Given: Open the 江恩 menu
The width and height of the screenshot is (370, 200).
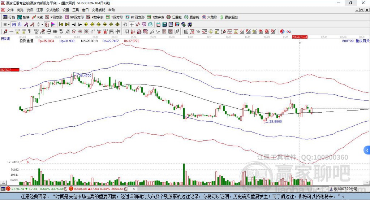Looking at the screenshot, I should [40, 10].
